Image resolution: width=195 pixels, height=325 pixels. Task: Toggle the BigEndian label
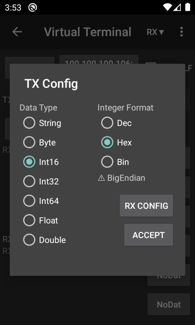126,178
